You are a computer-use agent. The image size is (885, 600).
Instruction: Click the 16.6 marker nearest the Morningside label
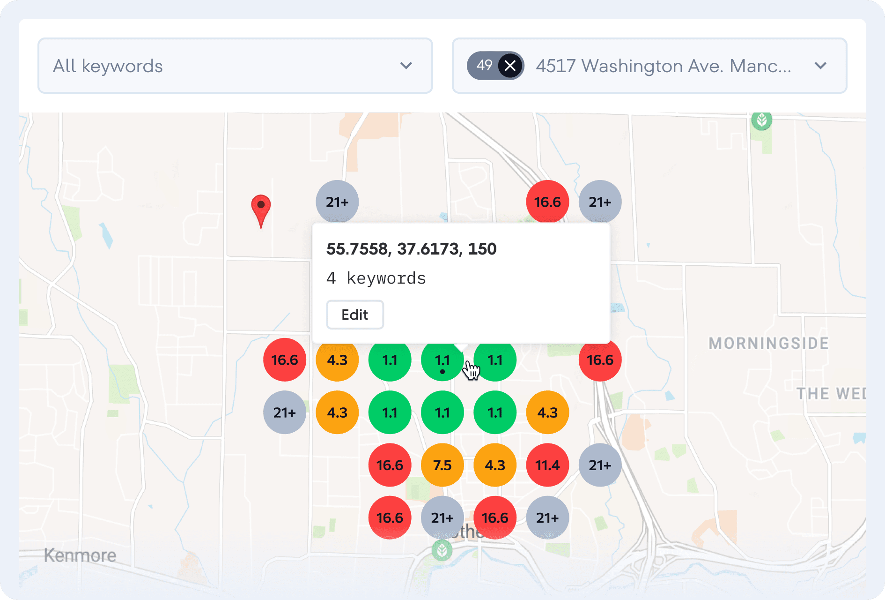coord(600,360)
